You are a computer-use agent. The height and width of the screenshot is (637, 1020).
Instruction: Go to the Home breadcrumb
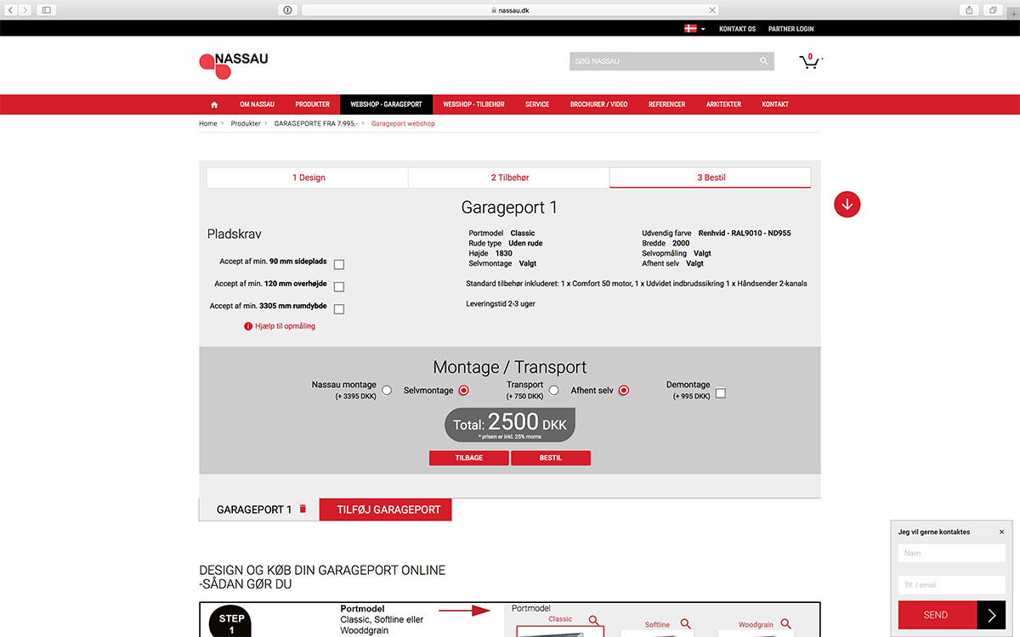pyautogui.click(x=208, y=124)
